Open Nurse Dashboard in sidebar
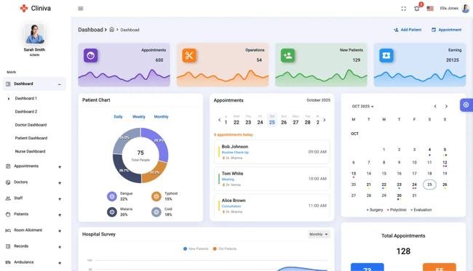473x271 pixels. pos(30,151)
